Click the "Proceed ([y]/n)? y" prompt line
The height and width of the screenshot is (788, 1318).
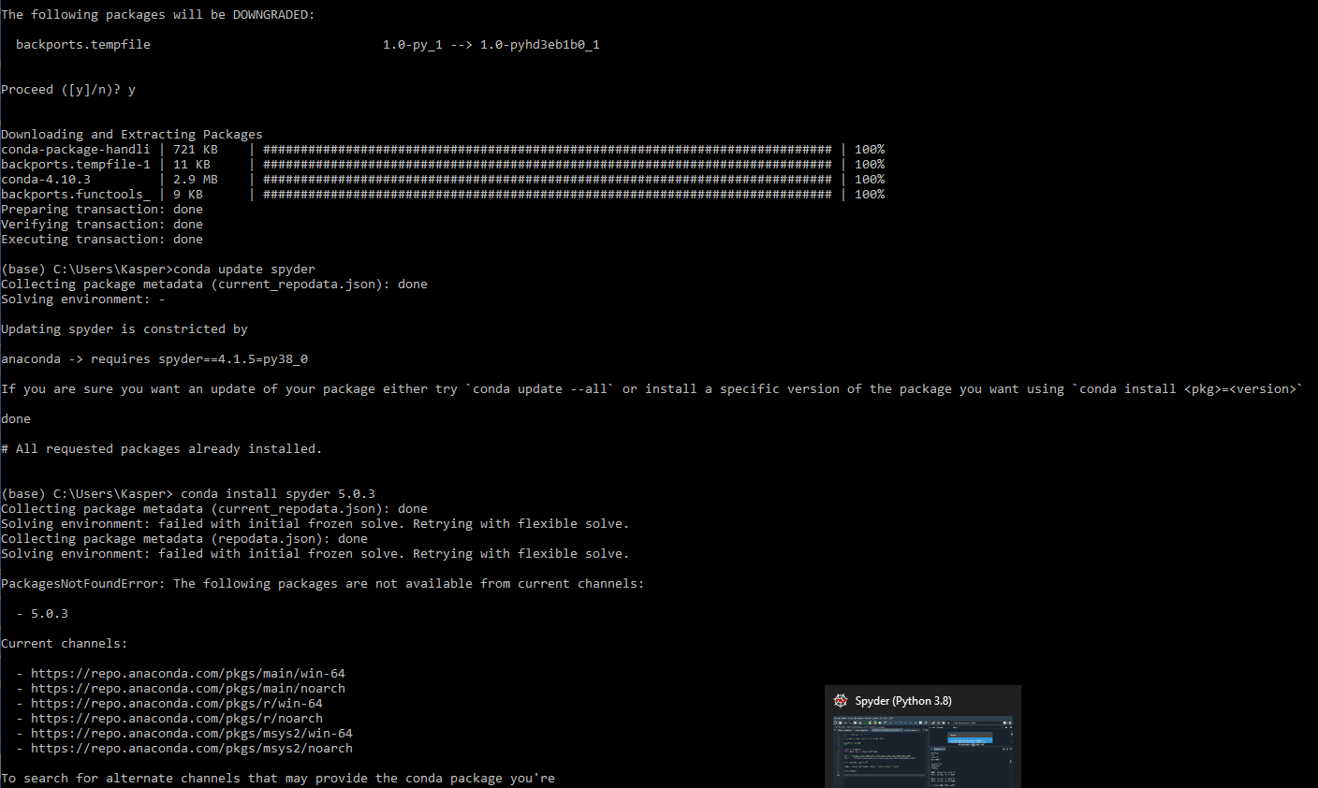click(x=68, y=90)
